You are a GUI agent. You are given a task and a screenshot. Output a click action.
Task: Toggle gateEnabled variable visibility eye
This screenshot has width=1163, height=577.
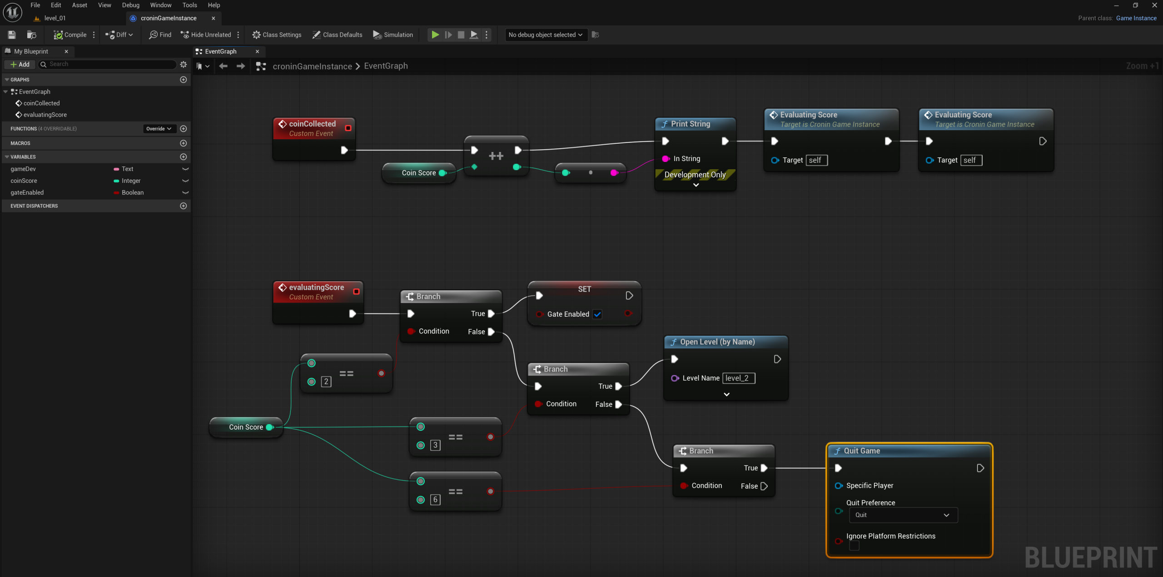tap(185, 193)
